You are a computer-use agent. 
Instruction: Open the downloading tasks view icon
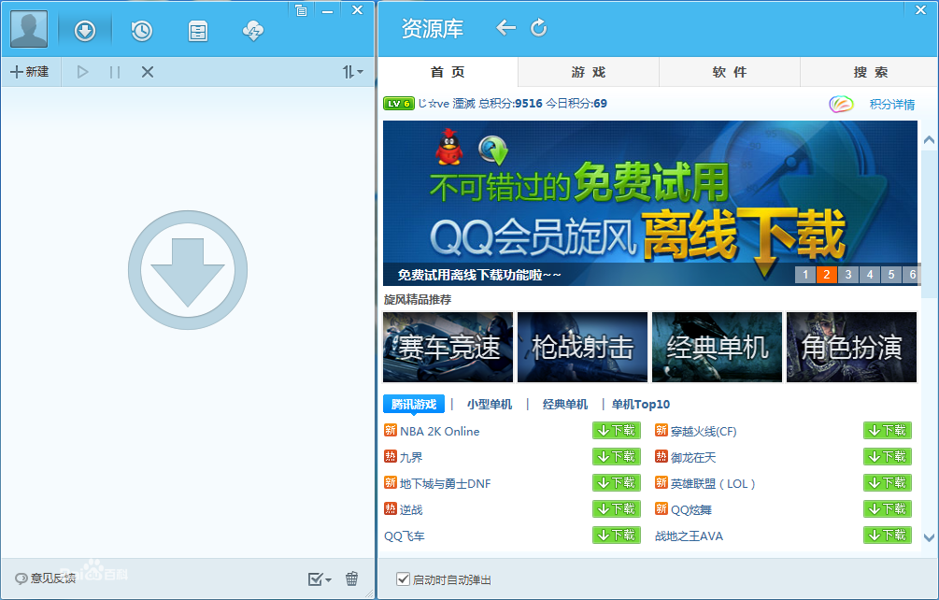85,30
